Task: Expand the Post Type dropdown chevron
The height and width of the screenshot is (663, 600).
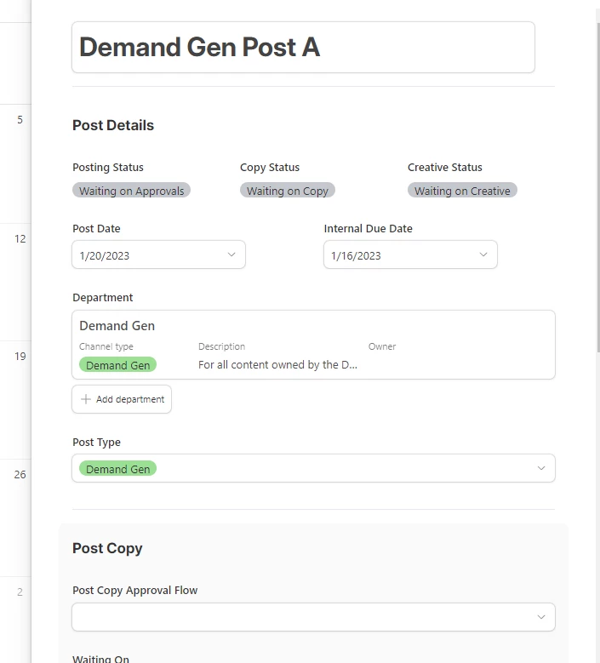Action: (541, 468)
